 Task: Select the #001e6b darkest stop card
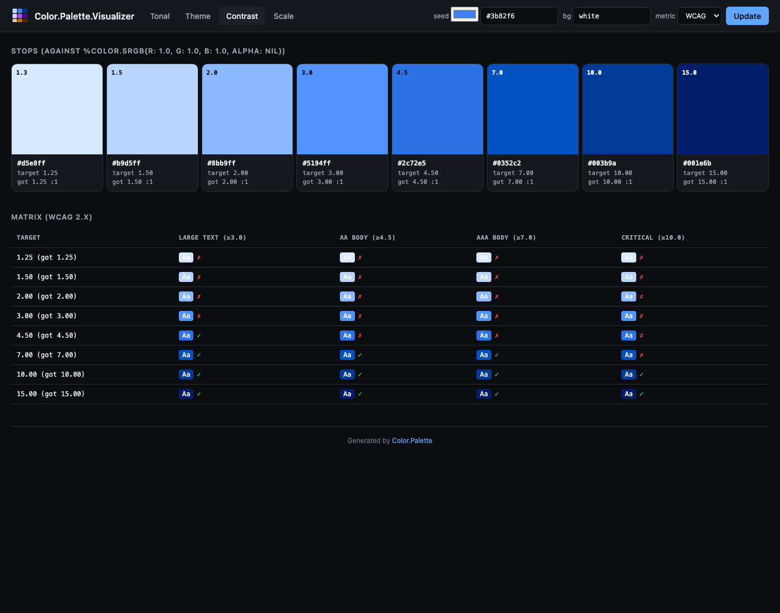[723, 127]
